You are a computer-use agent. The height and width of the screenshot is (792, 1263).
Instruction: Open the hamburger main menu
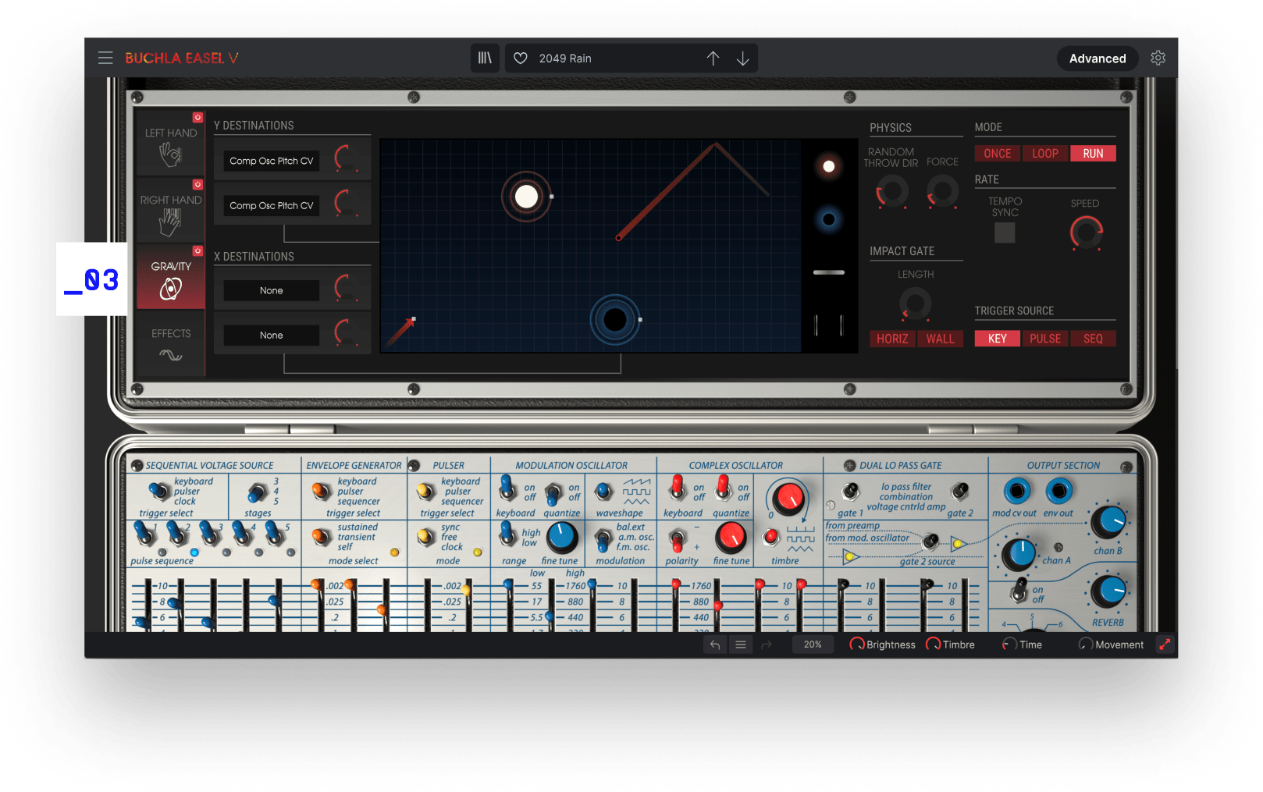click(x=105, y=58)
